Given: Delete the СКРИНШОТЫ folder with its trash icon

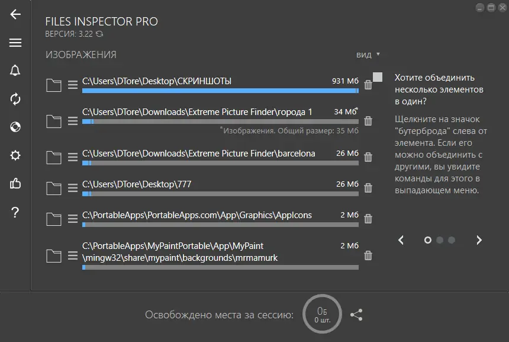Looking at the screenshot, I should 368,85.
